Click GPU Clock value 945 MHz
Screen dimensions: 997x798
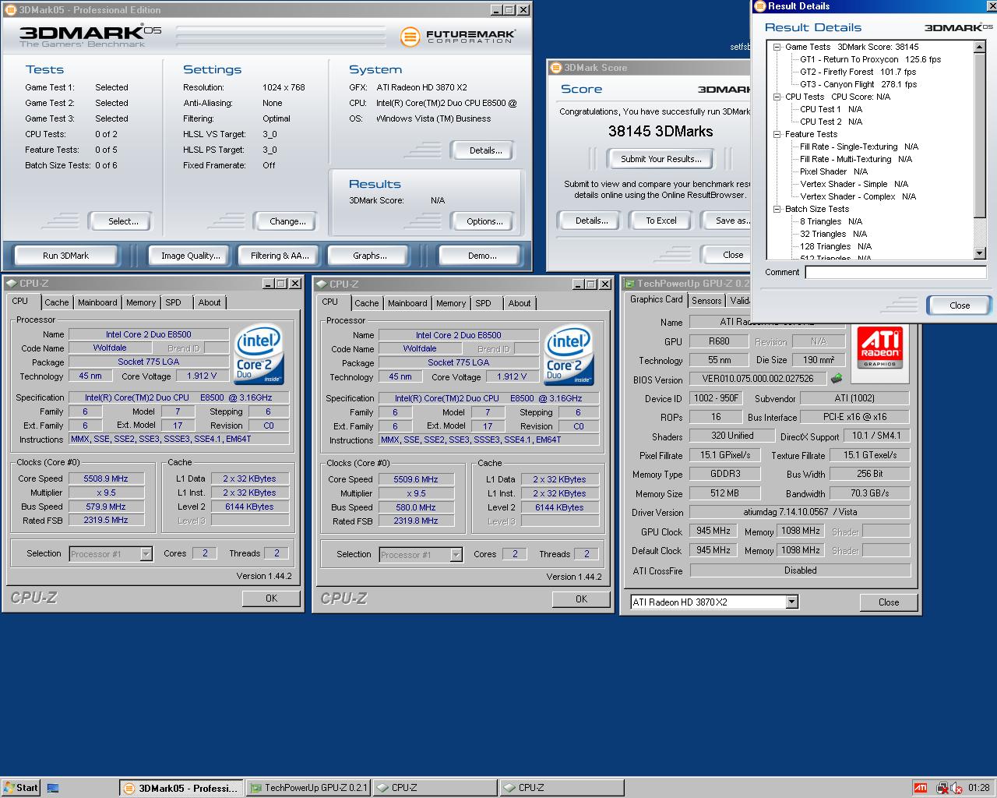pyautogui.click(x=713, y=531)
